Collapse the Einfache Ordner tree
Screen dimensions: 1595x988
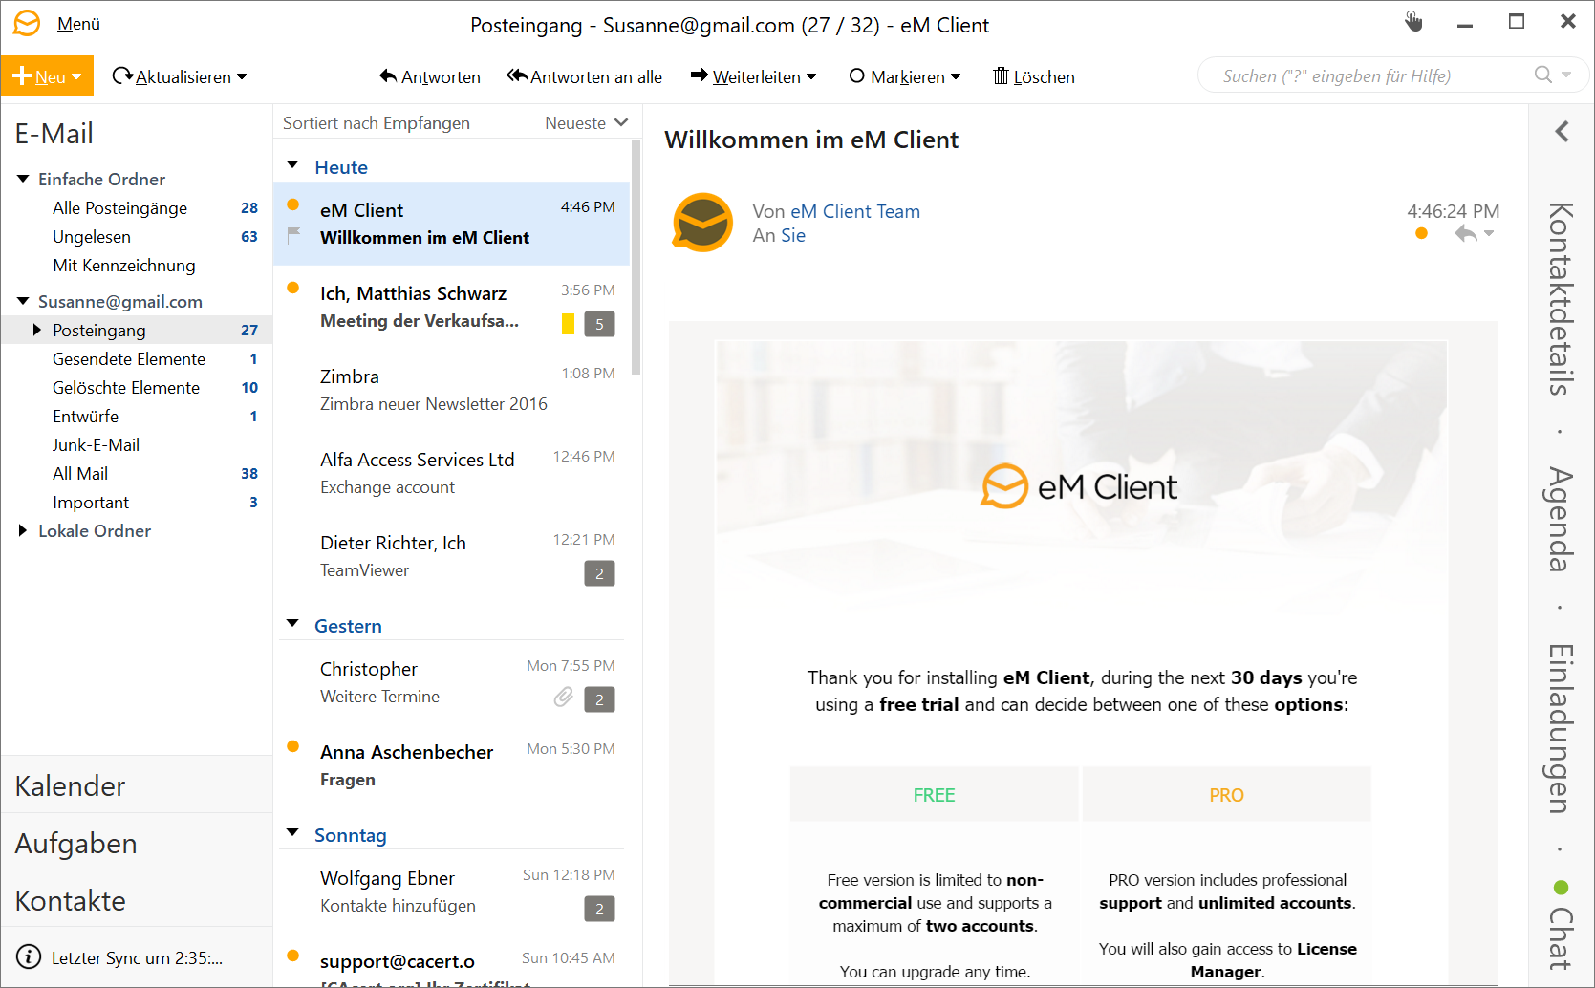coord(23,179)
